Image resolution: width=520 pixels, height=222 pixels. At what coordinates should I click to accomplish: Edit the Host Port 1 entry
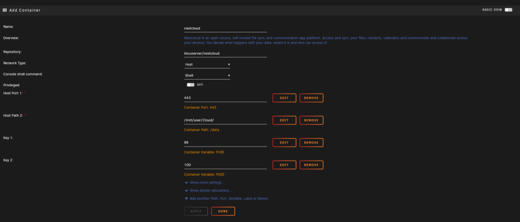coord(284,98)
